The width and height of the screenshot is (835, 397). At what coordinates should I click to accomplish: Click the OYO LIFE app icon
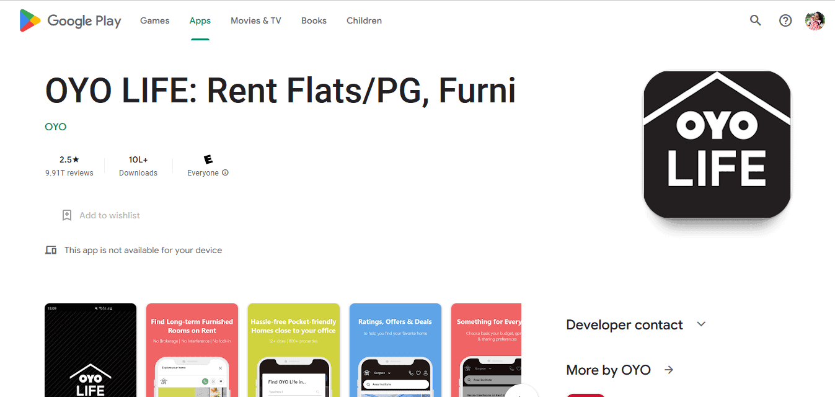tap(717, 144)
